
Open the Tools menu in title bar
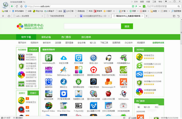(154, 2)
